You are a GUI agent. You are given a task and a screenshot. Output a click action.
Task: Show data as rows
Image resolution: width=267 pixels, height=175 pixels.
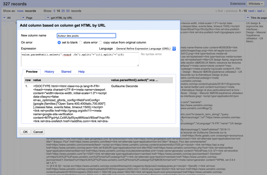click(20, 11)
